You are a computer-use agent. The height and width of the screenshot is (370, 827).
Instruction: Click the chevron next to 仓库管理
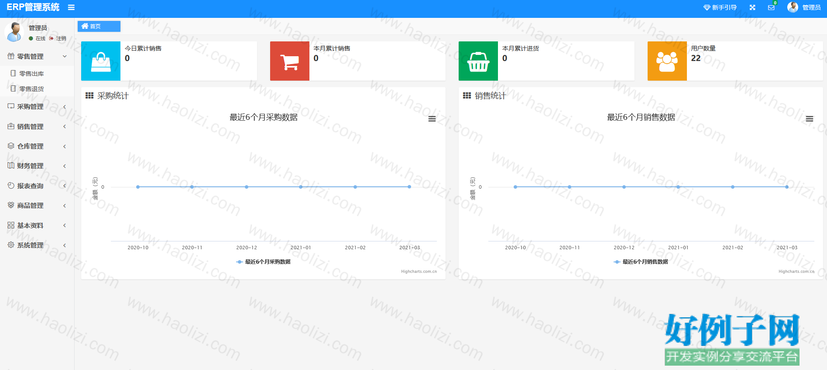tap(65, 146)
